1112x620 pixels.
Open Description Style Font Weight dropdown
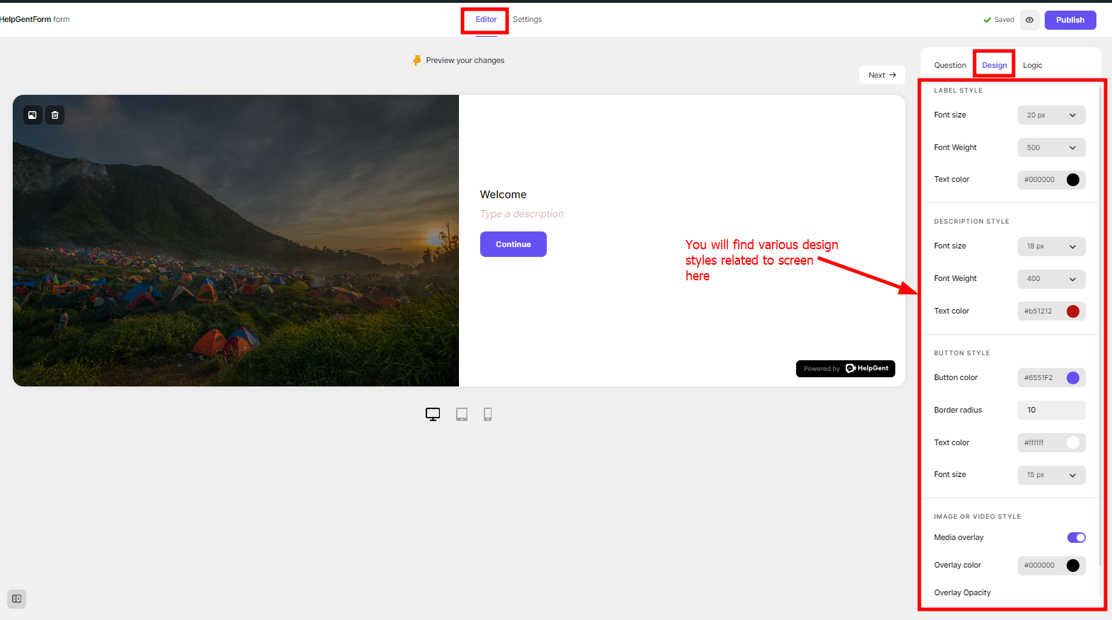(x=1052, y=279)
